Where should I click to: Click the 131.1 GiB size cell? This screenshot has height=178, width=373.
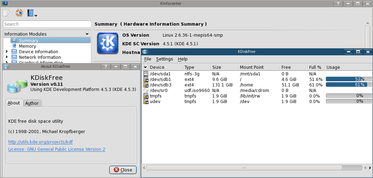pos(222,85)
